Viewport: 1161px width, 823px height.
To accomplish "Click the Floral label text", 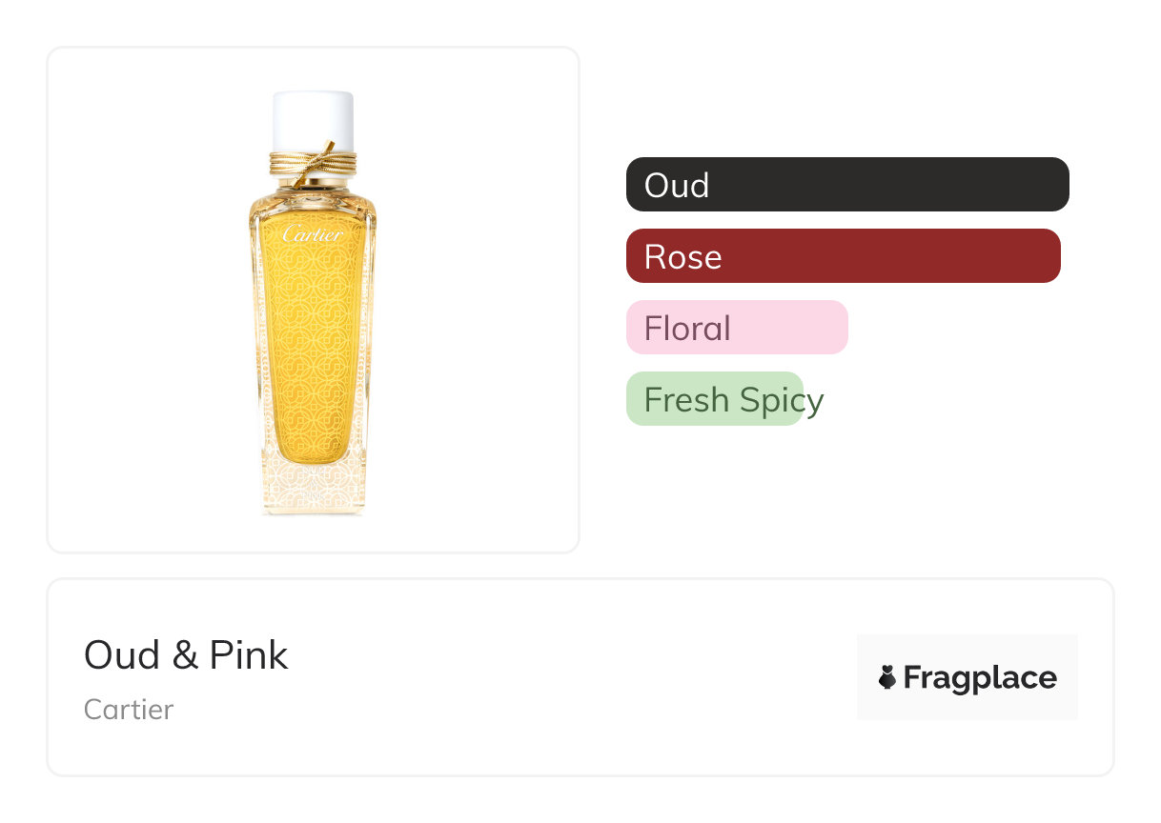I will tap(688, 328).
